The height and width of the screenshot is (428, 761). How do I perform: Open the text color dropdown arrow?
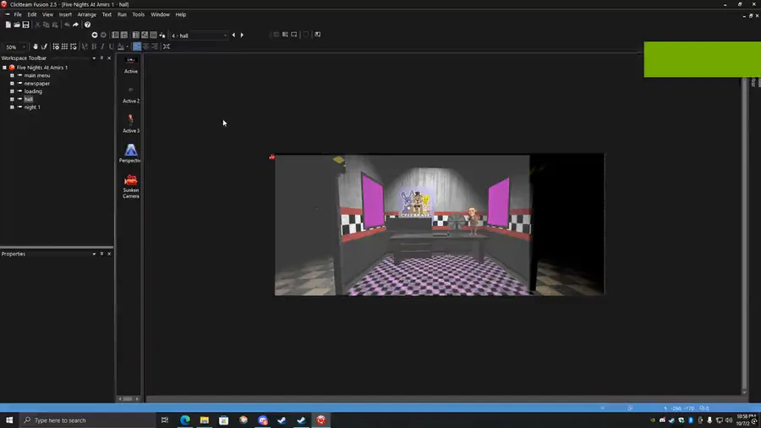point(127,47)
